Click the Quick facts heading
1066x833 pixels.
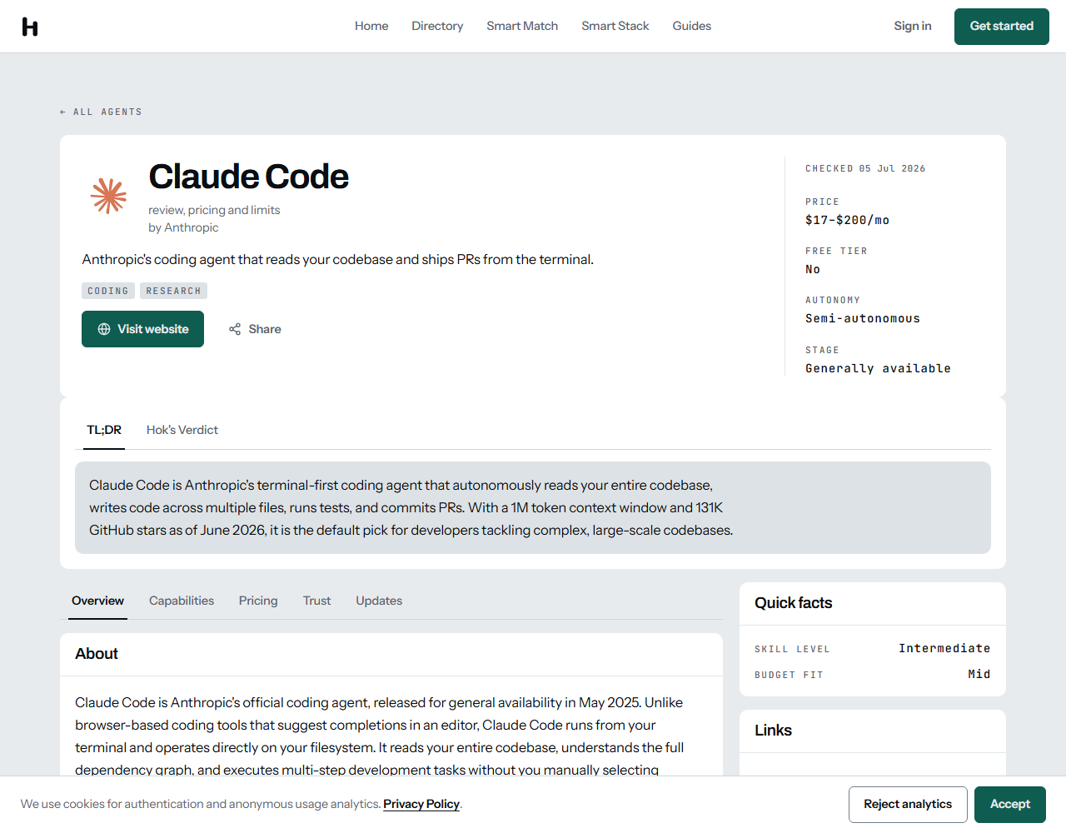tap(794, 603)
